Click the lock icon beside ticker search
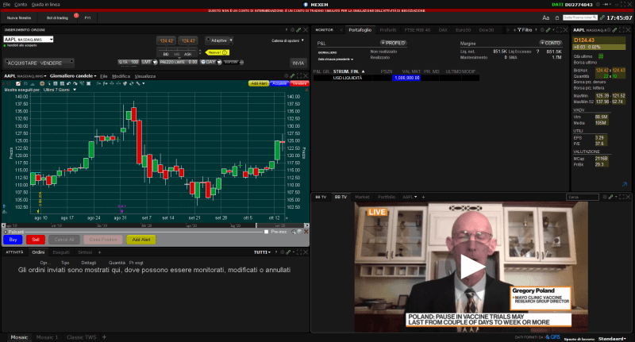This screenshot has width=635, height=342. (557, 17)
